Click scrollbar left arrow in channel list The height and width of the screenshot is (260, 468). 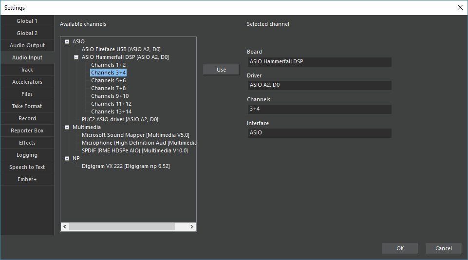(65, 227)
